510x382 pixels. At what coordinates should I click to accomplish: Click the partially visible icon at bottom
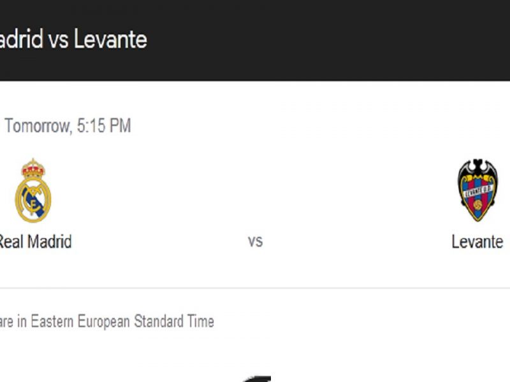[x=257, y=379]
